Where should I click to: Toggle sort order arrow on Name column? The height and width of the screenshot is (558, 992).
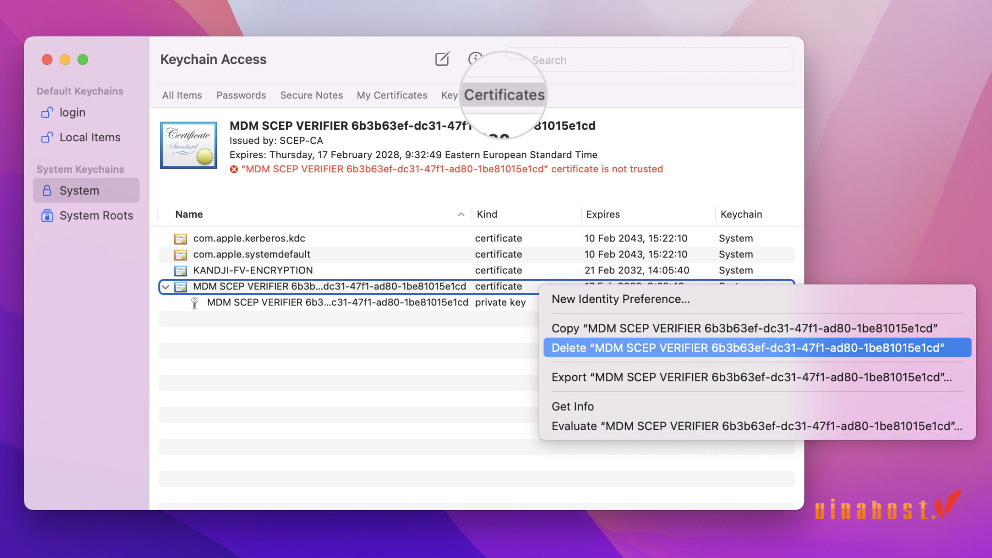(461, 214)
